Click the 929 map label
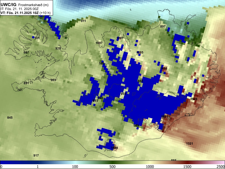This screenshot has width=225, height=169. click(58, 48)
